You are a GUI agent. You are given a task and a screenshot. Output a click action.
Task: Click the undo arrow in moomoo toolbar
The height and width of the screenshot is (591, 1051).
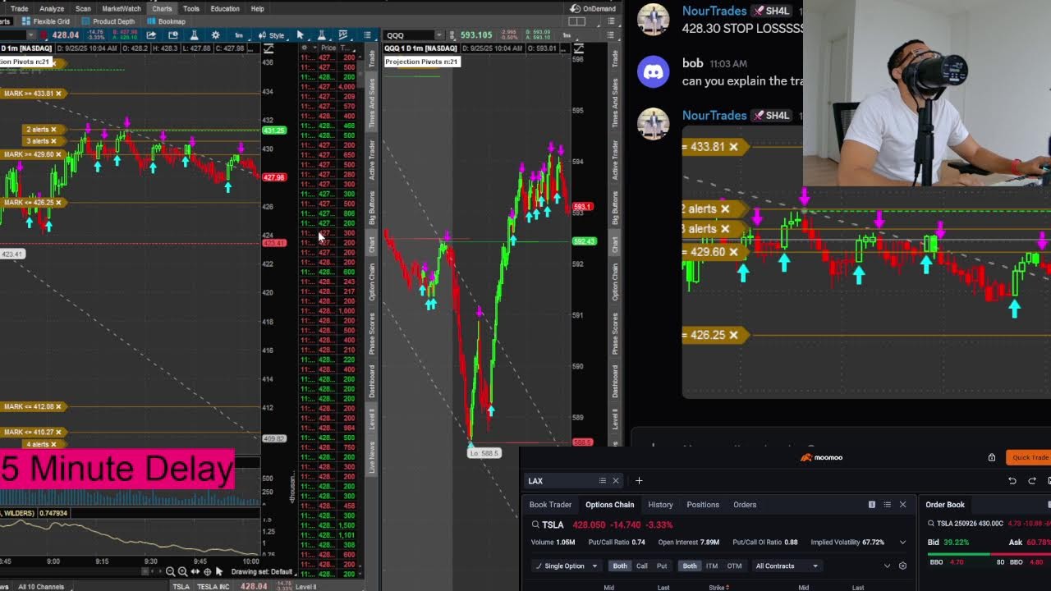pos(1012,481)
